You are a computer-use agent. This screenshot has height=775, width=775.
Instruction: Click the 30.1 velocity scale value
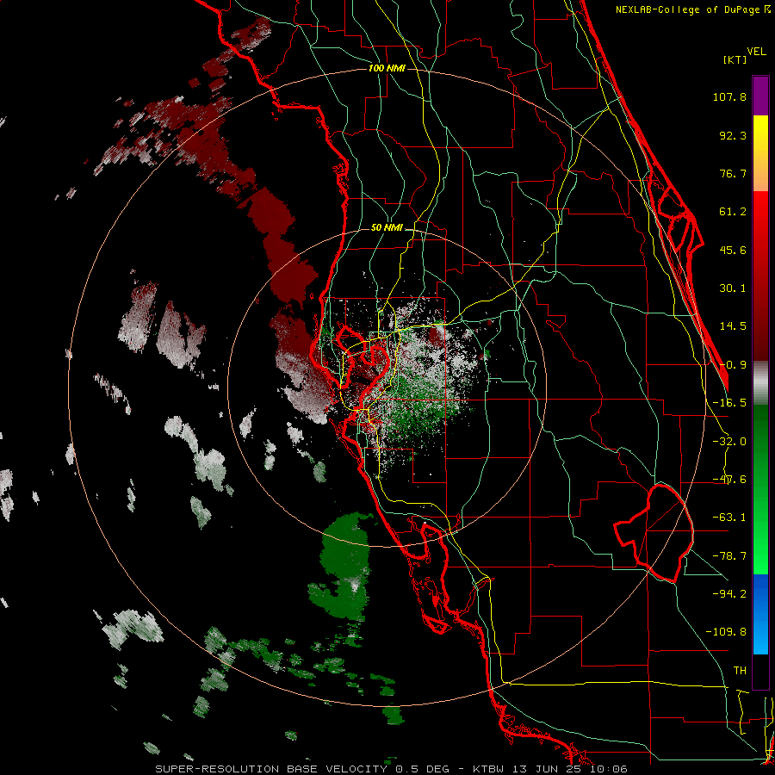coord(733,288)
